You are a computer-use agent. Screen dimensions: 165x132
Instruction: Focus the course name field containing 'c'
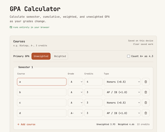click(x=42, y=103)
